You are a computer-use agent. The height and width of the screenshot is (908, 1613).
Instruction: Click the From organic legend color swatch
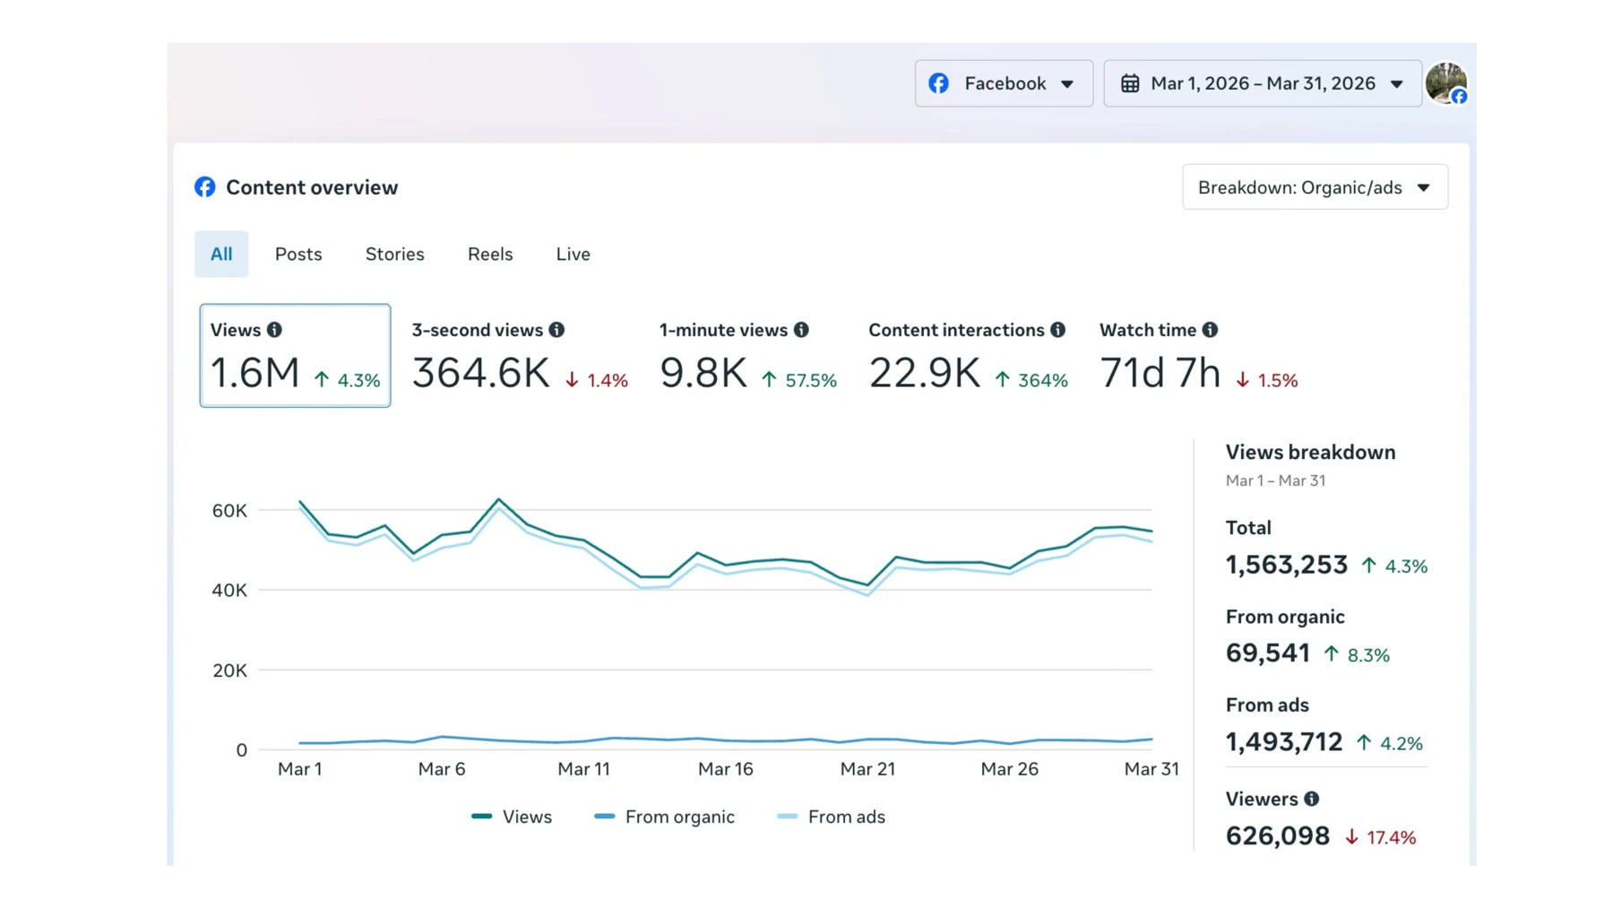click(605, 817)
